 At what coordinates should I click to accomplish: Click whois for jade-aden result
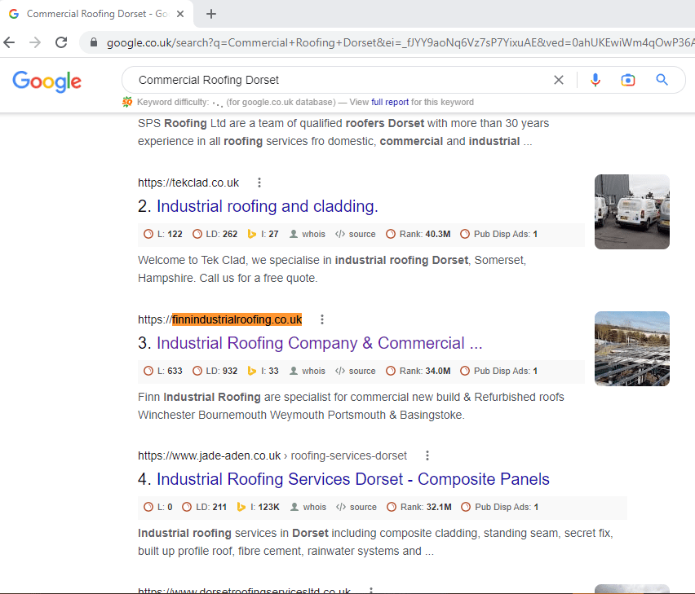click(308, 508)
